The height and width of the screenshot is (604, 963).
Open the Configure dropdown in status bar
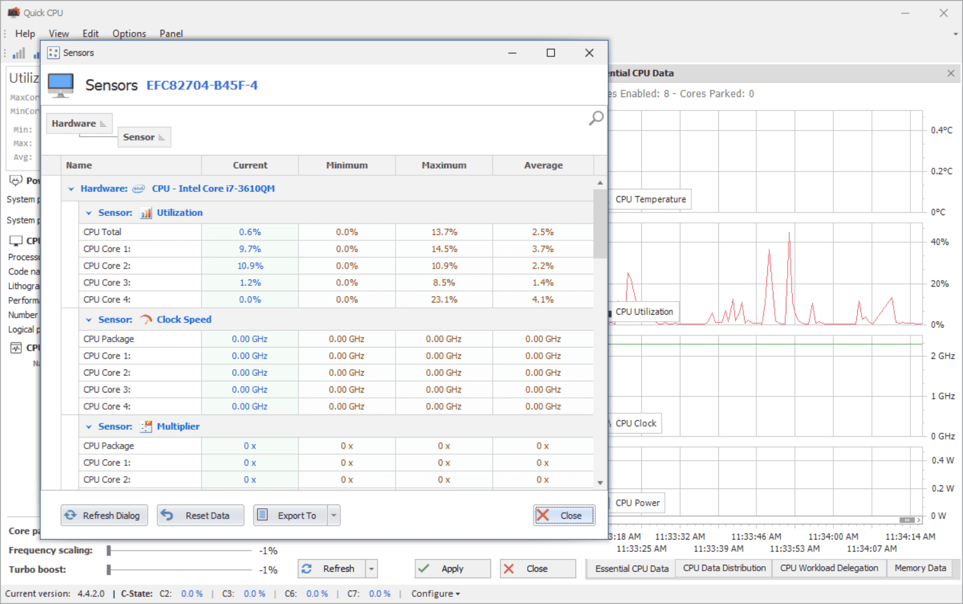tap(436, 594)
